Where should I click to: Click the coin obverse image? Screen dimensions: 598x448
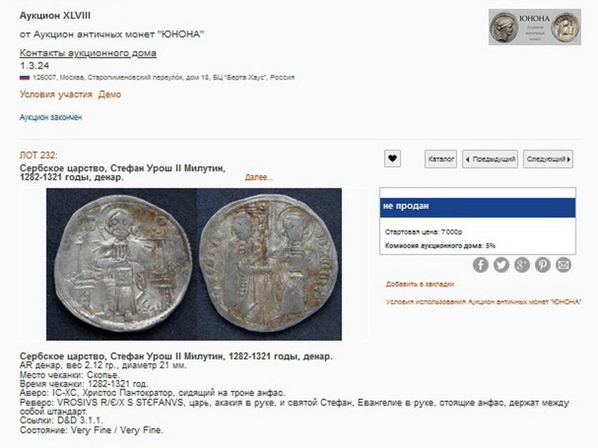122,264
